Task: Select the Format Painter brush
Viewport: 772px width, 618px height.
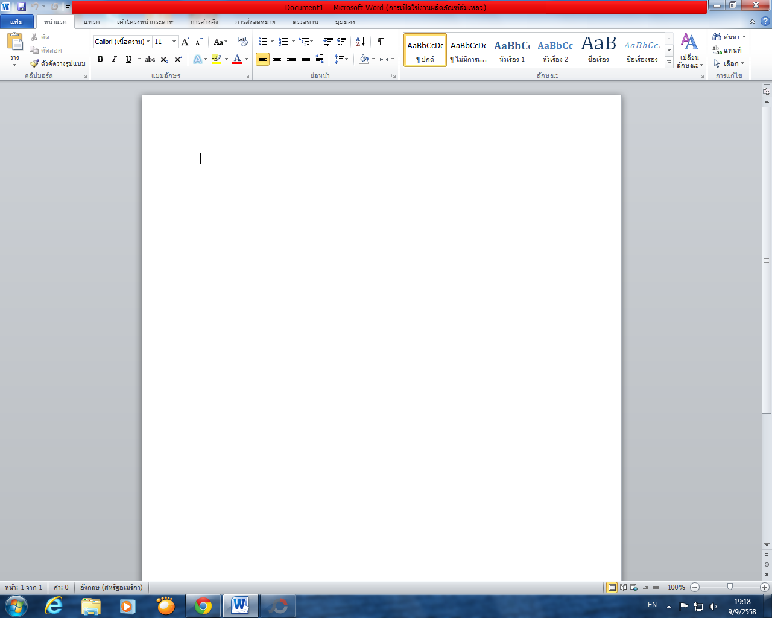Action: [34, 63]
